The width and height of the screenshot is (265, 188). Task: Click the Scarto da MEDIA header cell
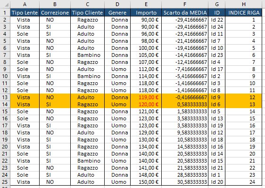coord(185,13)
